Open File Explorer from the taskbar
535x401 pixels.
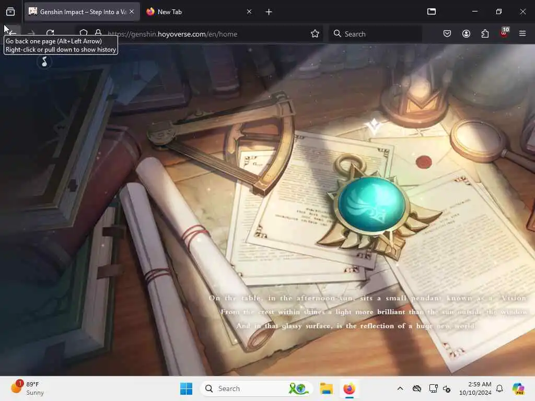click(326, 388)
